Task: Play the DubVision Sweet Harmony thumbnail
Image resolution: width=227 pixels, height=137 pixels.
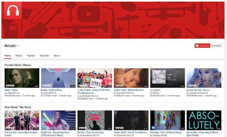Action: click(x=58, y=120)
